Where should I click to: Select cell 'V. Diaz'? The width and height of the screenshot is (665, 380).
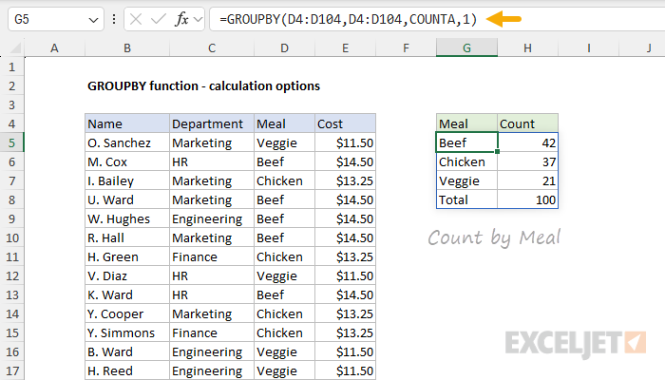point(127,276)
